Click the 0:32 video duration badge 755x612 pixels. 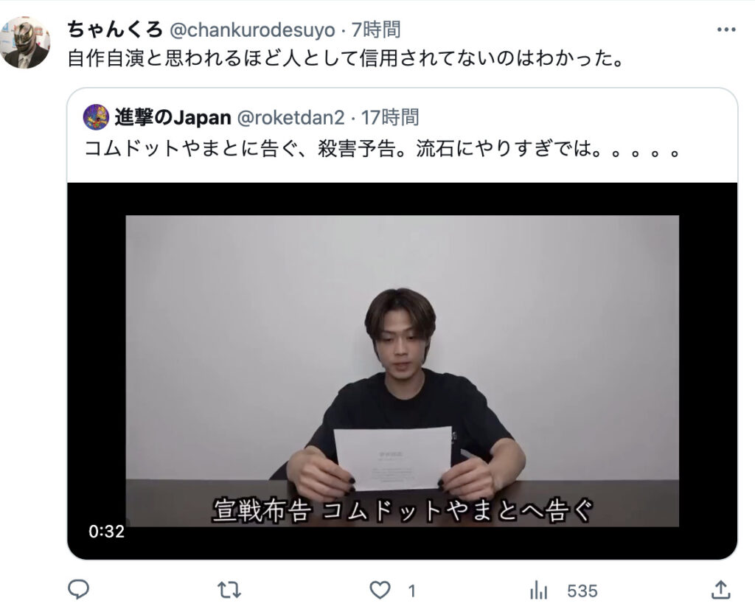[x=106, y=531]
